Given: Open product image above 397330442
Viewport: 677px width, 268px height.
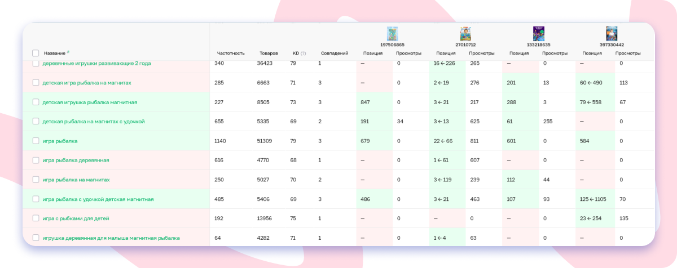Looking at the screenshot, I should [612, 34].
